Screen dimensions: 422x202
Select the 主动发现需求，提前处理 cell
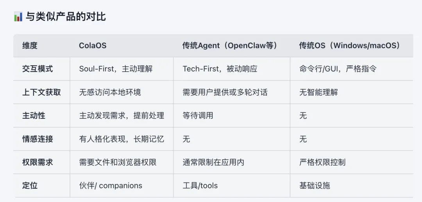[x=122, y=116]
